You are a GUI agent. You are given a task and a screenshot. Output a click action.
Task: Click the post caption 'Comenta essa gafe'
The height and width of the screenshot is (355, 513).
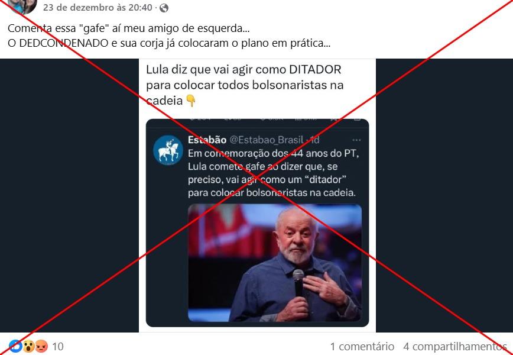point(129,28)
